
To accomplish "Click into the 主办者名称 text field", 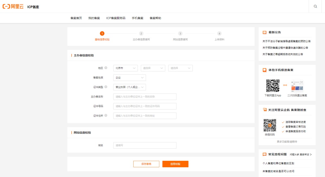I will 145,97.
